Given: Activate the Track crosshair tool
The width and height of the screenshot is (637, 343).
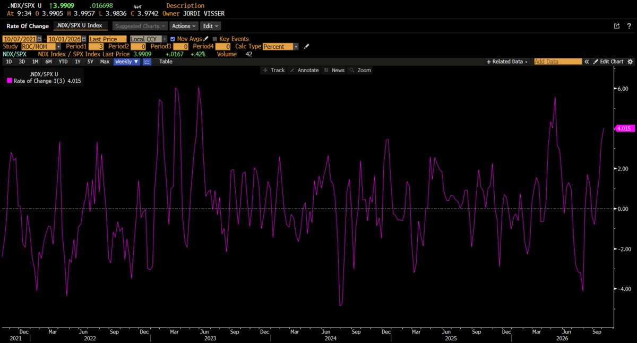Looking at the screenshot, I should [x=274, y=70].
